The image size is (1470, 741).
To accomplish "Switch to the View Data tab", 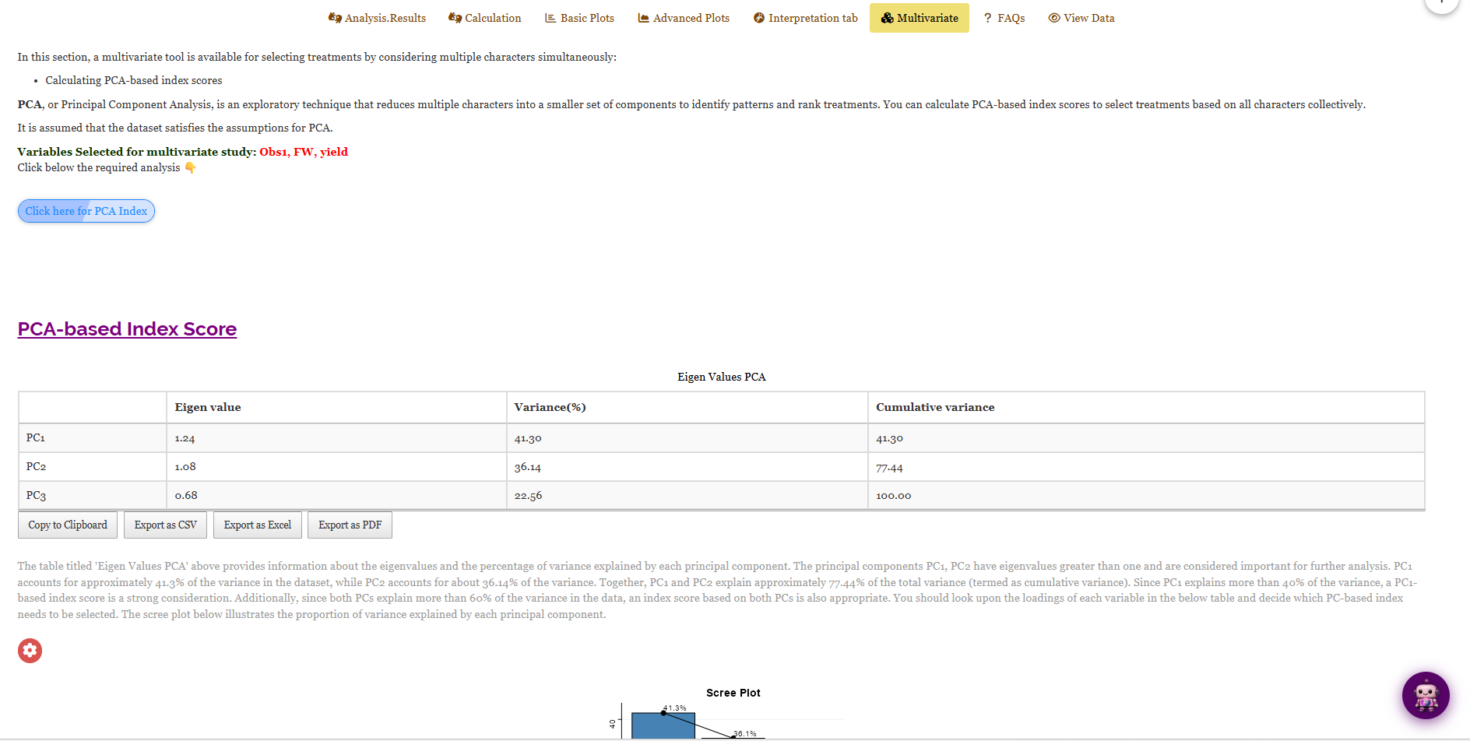I will tap(1081, 18).
